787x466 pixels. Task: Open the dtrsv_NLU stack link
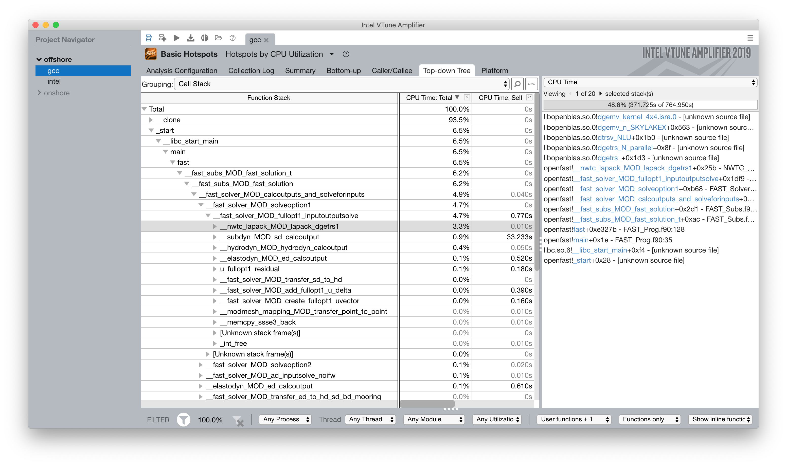coord(614,137)
